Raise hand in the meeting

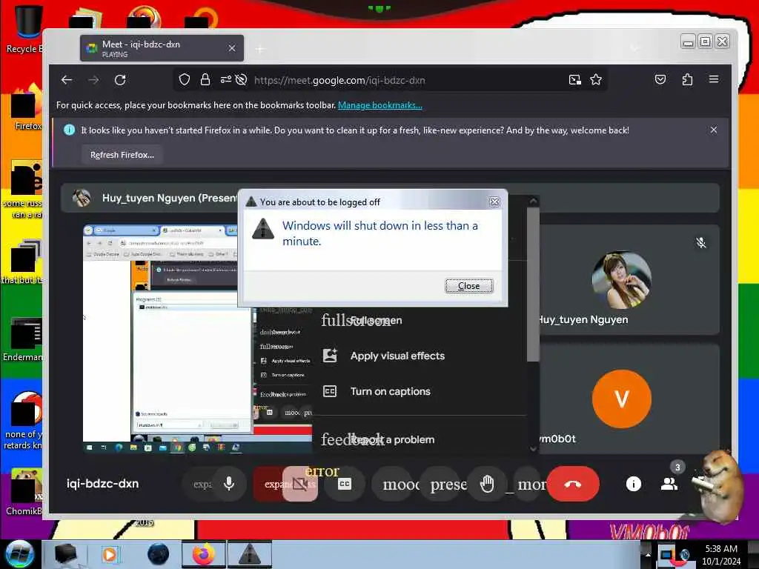click(x=487, y=484)
